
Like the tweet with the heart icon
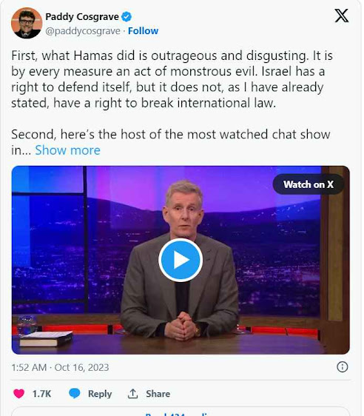[18, 394]
